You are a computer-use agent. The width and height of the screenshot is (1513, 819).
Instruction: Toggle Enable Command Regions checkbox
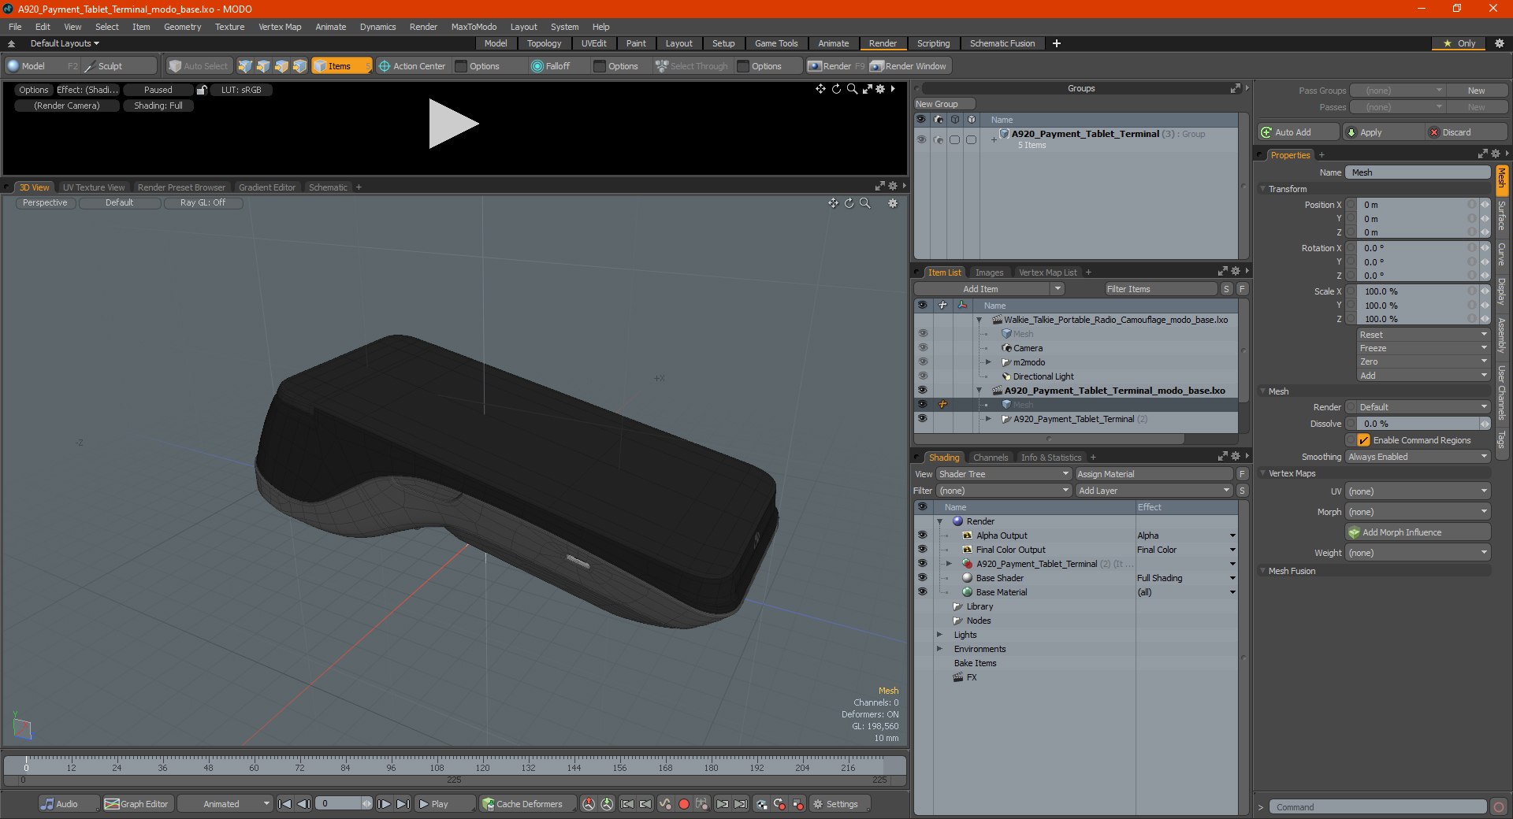(1363, 440)
